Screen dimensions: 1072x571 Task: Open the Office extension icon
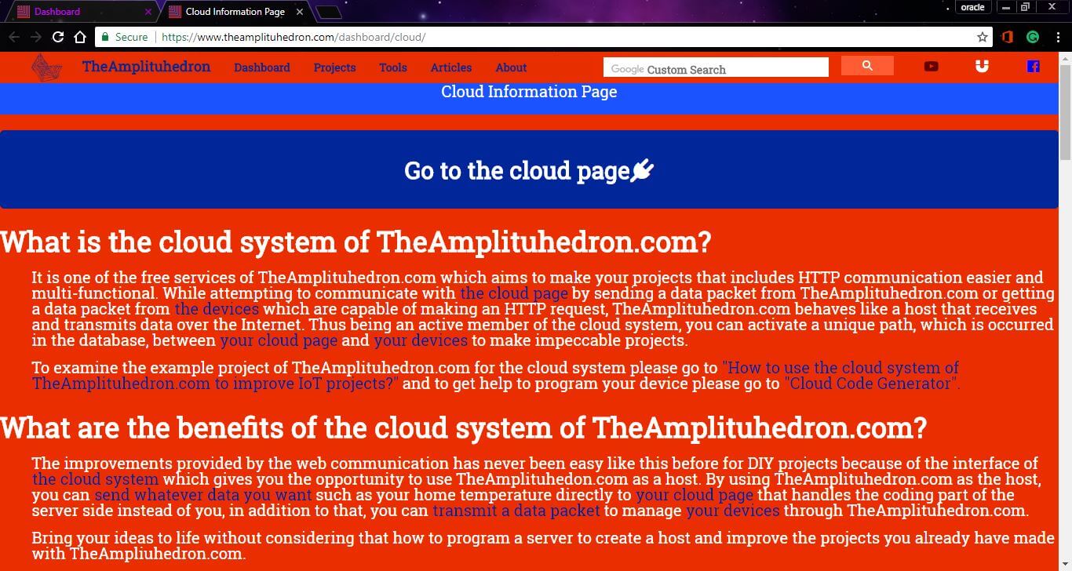coord(1008,37)
